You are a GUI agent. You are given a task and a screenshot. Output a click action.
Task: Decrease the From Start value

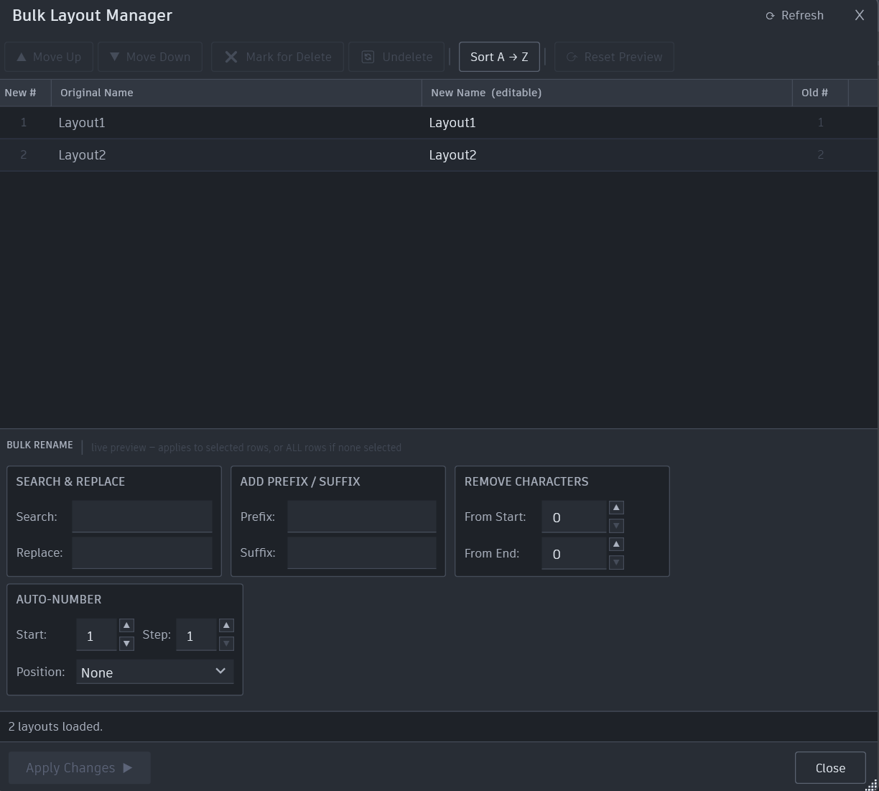[x=616, y=526]
